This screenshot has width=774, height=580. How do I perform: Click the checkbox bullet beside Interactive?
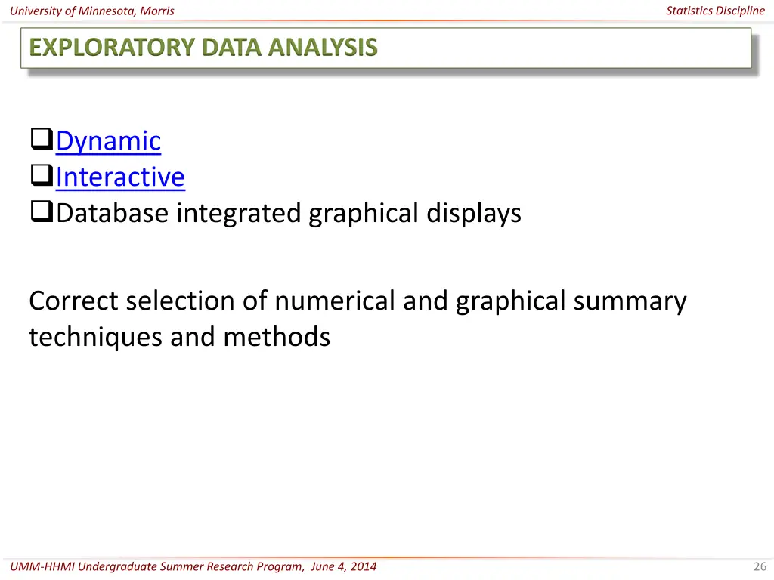(x=42, y=175)
